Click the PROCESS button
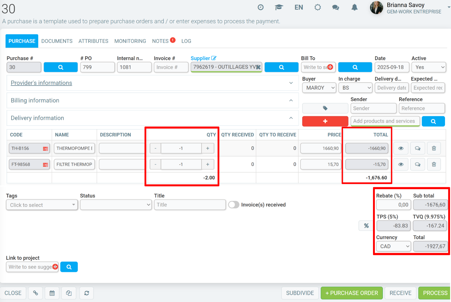This screenshot has width=451, height=302. click(x=435, y=293)
